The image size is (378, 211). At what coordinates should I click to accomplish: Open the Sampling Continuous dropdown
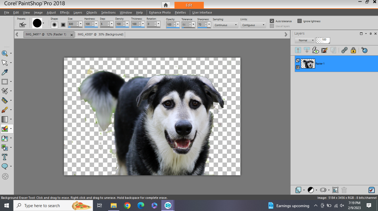pyautogui.click(x=226, y=25)
